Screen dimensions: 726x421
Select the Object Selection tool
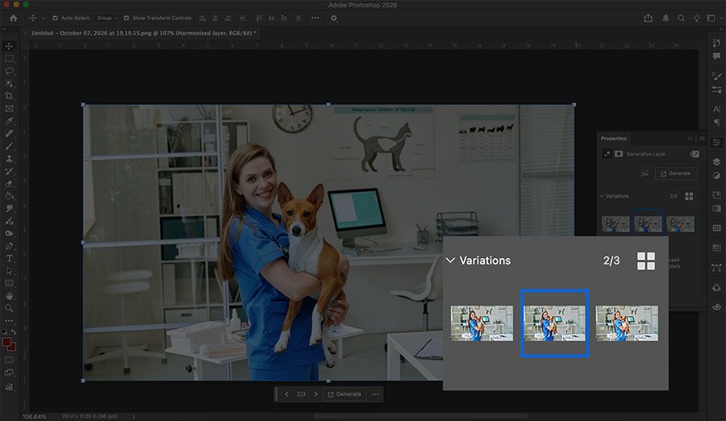pyautogui.click(x=9, y=84)
